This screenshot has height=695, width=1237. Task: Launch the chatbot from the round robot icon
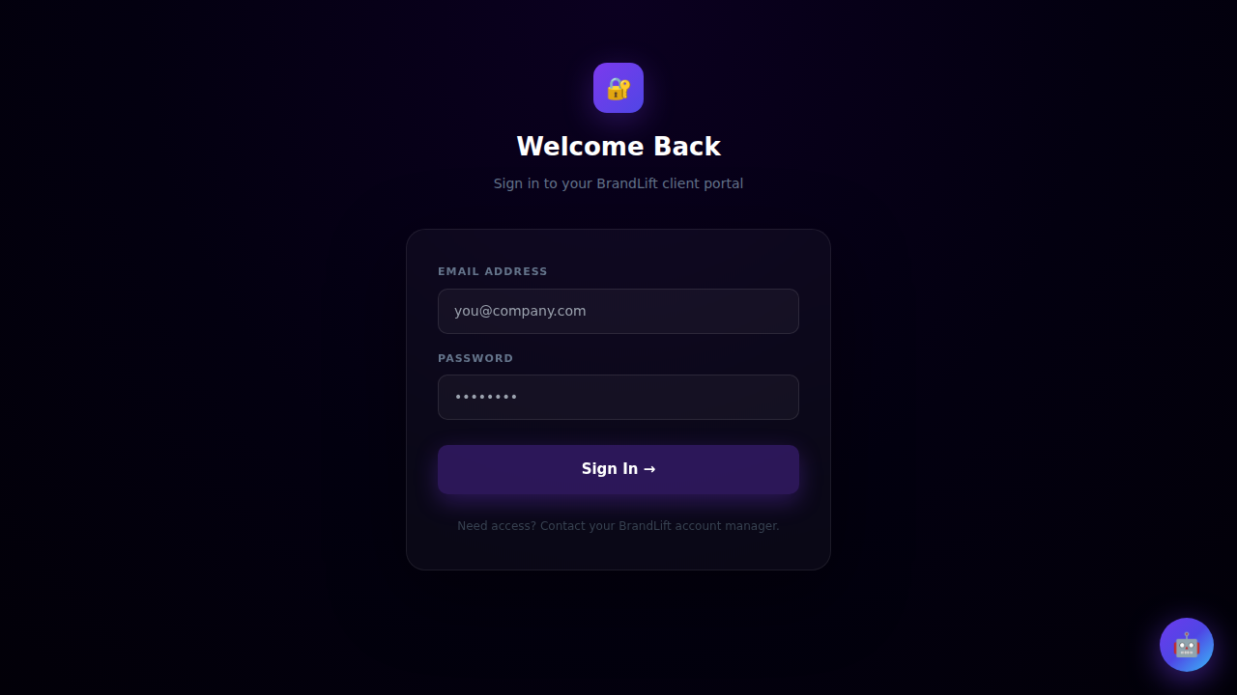click(x=1187, y=645)
